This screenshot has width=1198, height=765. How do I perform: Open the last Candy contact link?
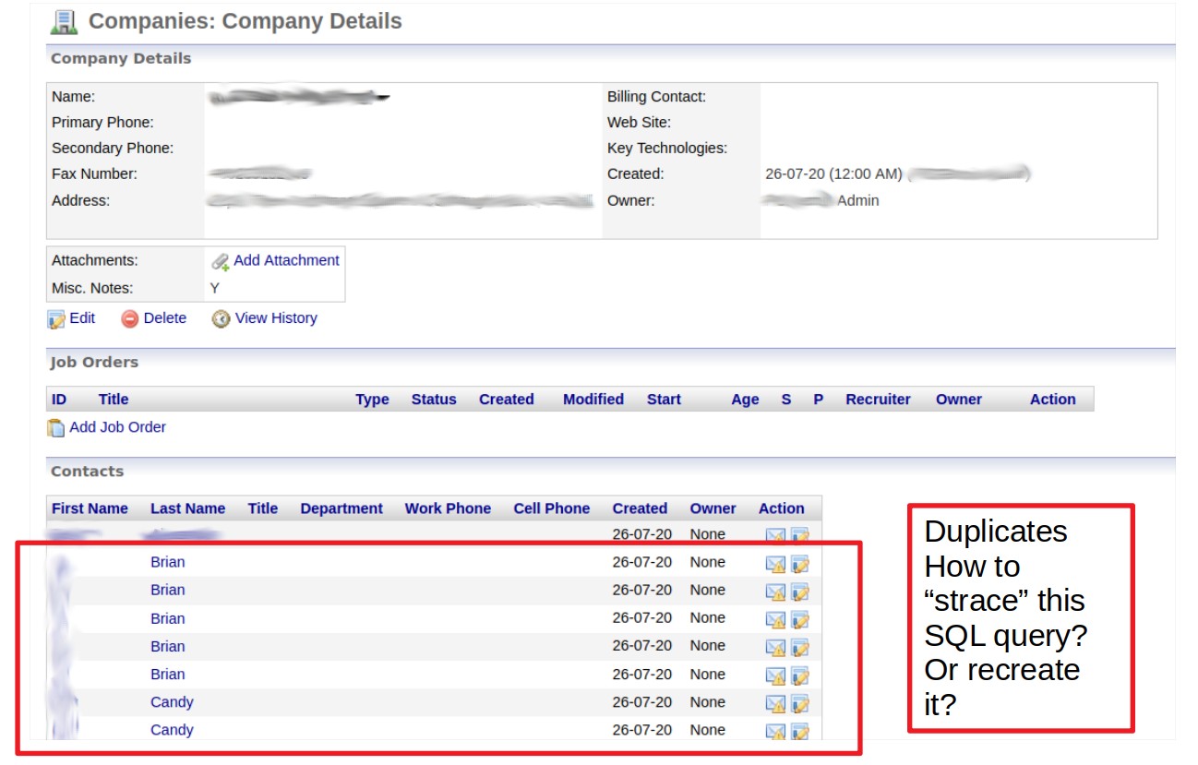coord(172,730)
